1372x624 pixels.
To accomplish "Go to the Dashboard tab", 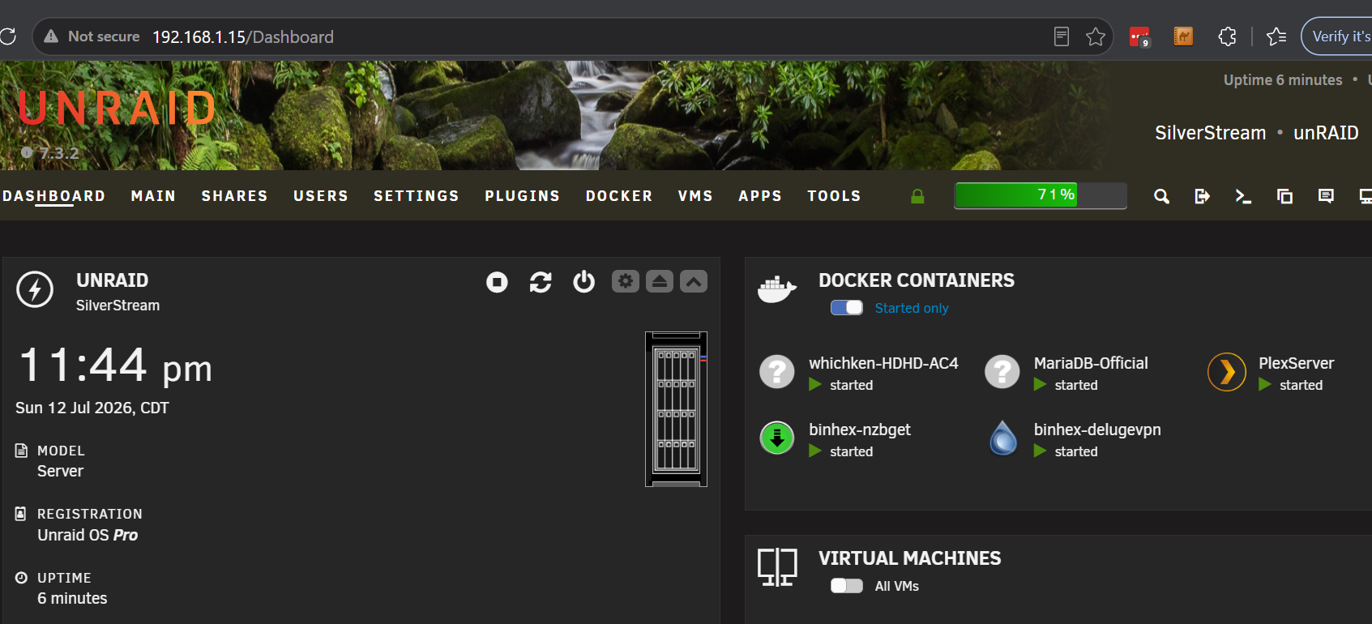I will point(53,196).
